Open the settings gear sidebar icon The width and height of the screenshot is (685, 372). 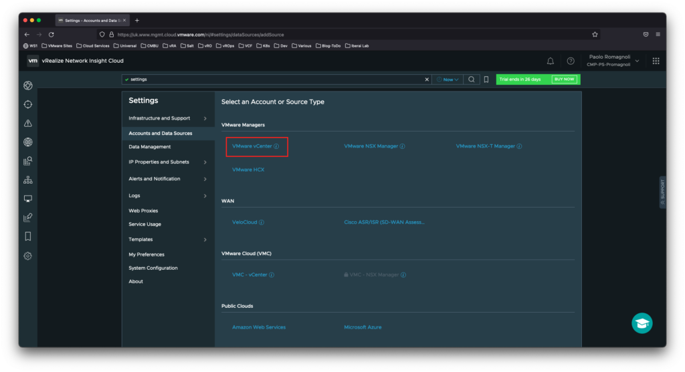coord(28,256)
